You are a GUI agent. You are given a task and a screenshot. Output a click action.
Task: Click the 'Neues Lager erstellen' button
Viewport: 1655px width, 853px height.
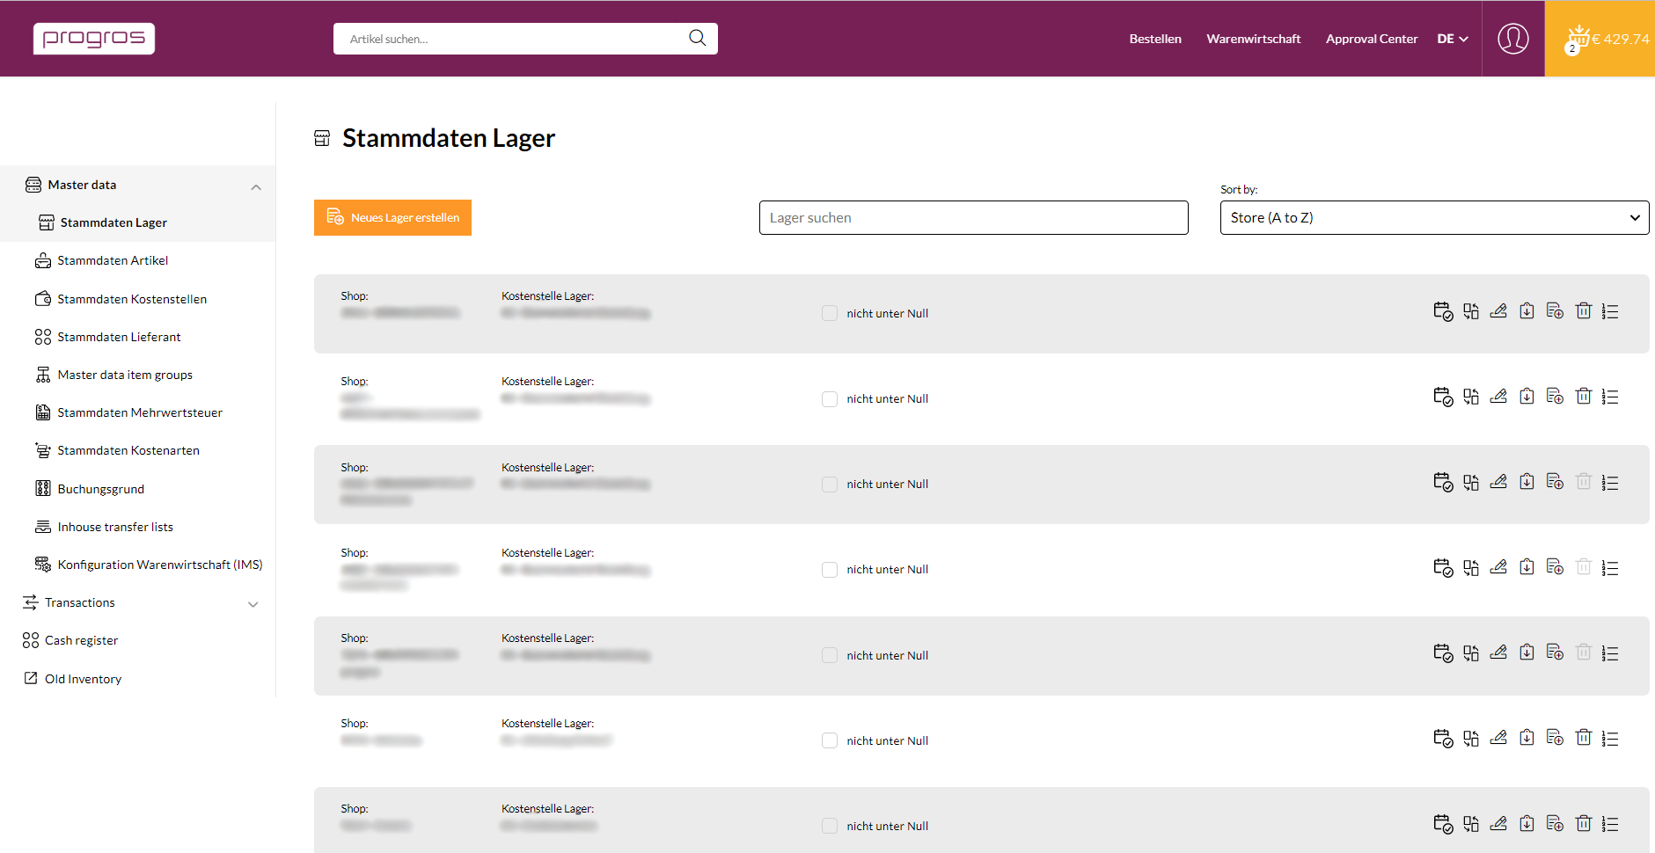[392, 217]
